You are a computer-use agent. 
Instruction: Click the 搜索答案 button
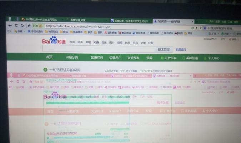(x=164, y=49)
